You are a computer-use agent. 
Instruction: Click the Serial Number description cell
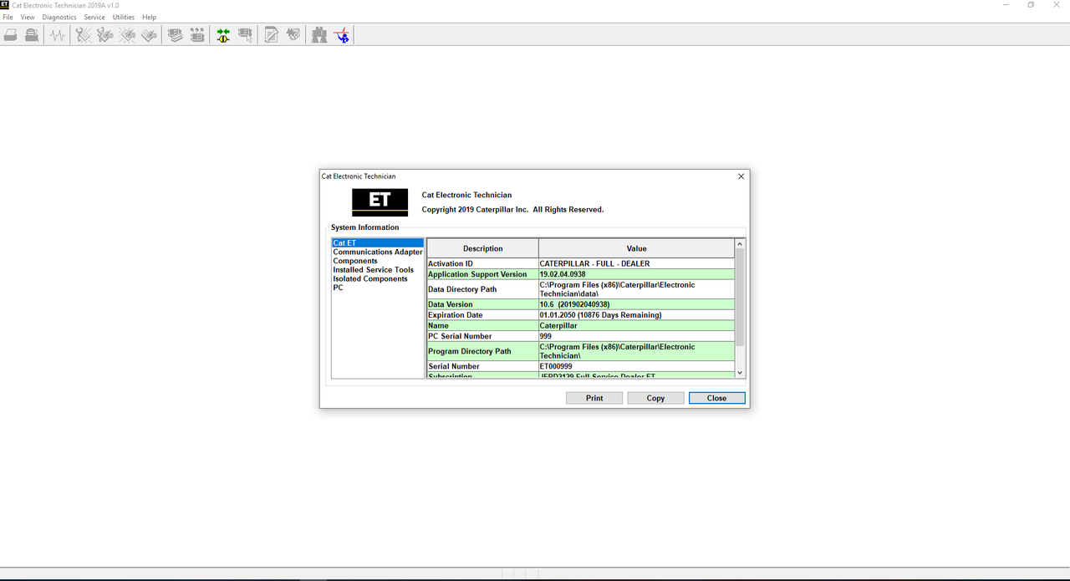[x=482, y=366]
